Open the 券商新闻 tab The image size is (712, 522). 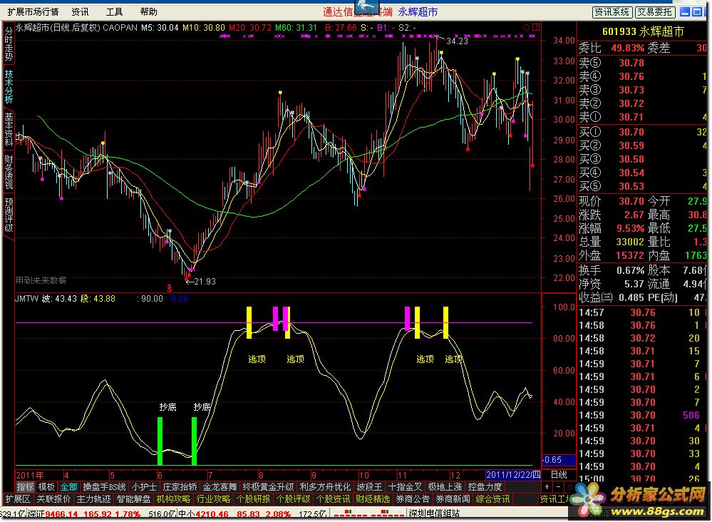click(453, 499)
